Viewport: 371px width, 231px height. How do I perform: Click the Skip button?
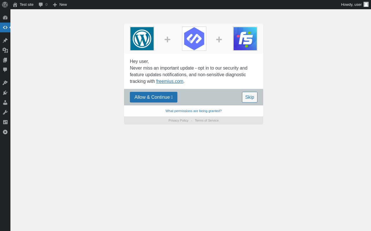(250, 97)
